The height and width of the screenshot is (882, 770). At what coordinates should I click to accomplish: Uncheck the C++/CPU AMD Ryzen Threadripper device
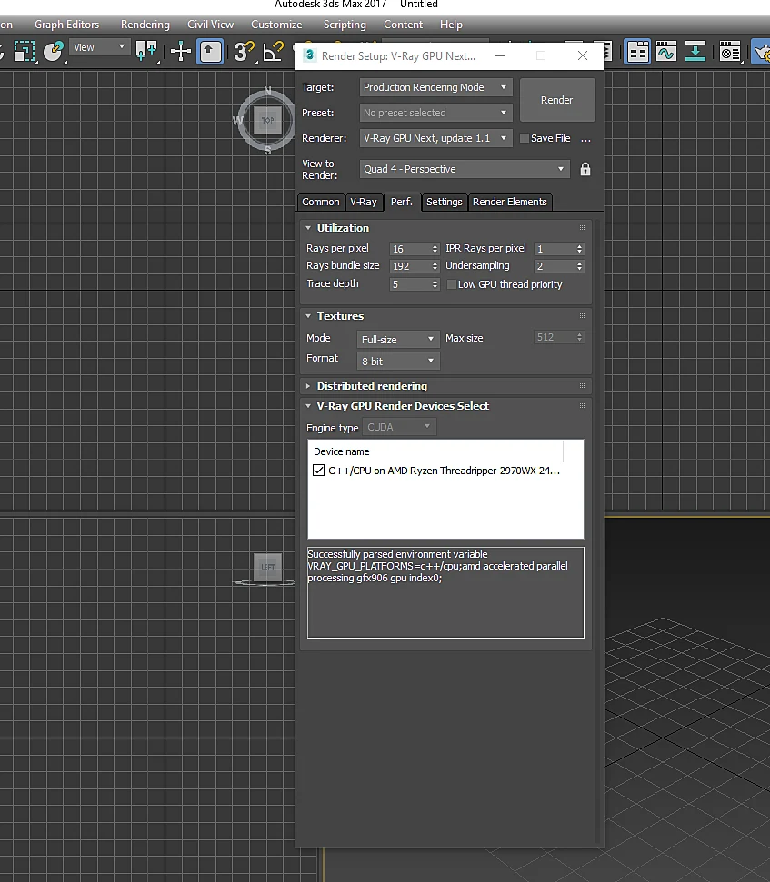[318, 471]
